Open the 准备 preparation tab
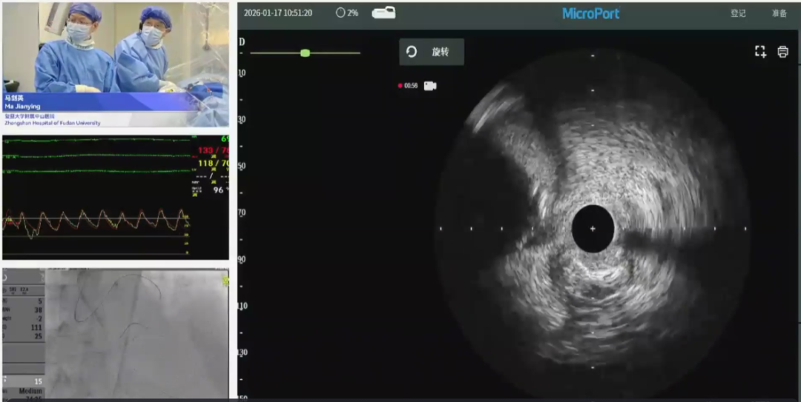The width and height of the screenshot is (801, 402). [x=779, y=13]
